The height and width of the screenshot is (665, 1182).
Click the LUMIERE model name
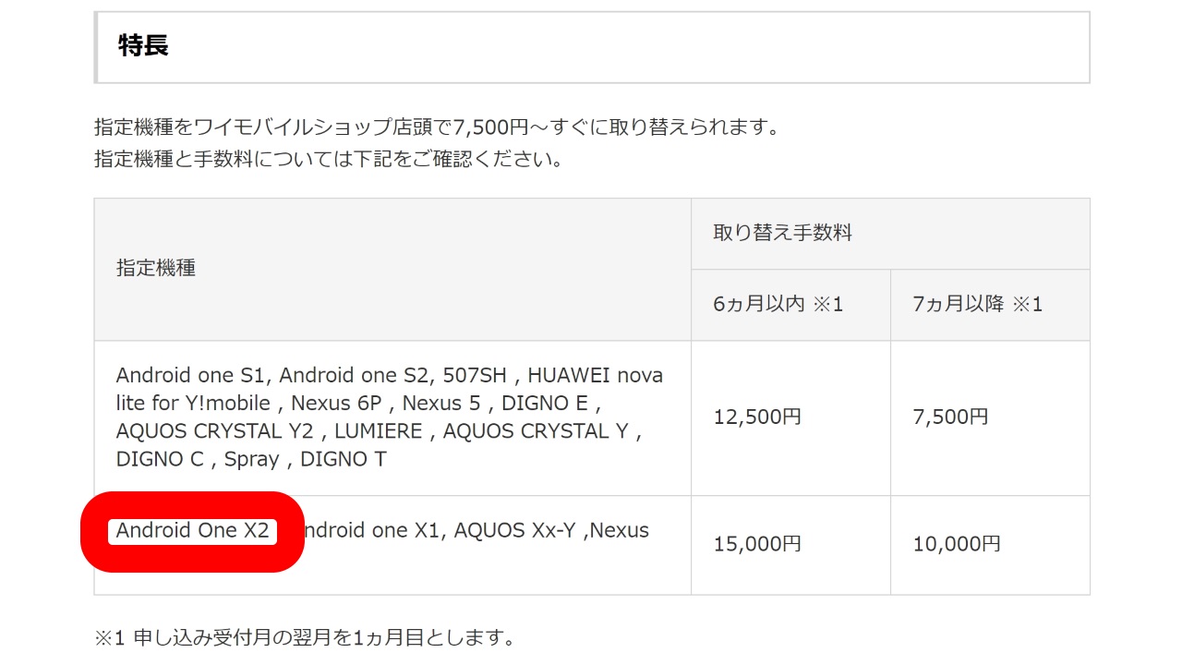[378, 431]
